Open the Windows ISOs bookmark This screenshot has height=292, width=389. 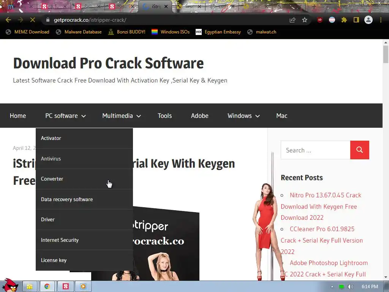point(171,32)
